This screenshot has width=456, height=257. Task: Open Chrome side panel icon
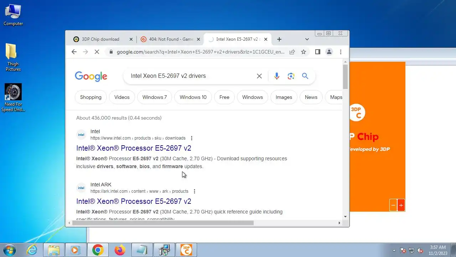pos(318,52)
